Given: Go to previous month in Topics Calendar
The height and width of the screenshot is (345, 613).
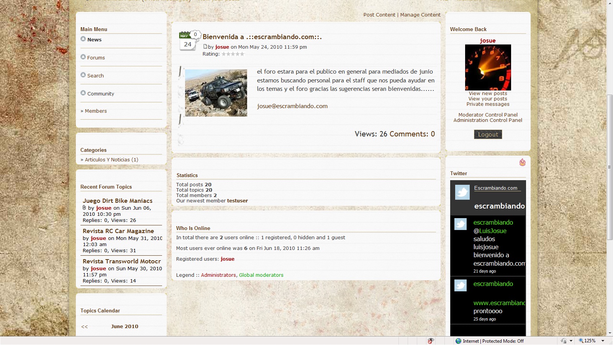Looking at the screenshot, I should pyautogui.click(x=85, y=327).
